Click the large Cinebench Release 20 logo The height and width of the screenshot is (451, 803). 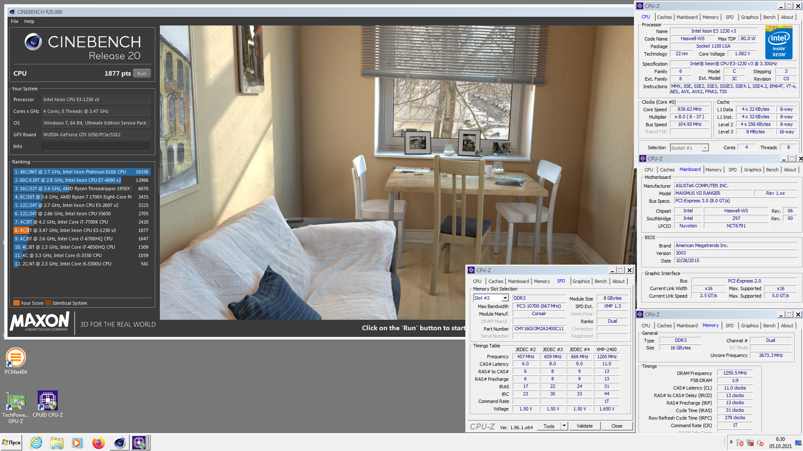[x=82, y=46]
